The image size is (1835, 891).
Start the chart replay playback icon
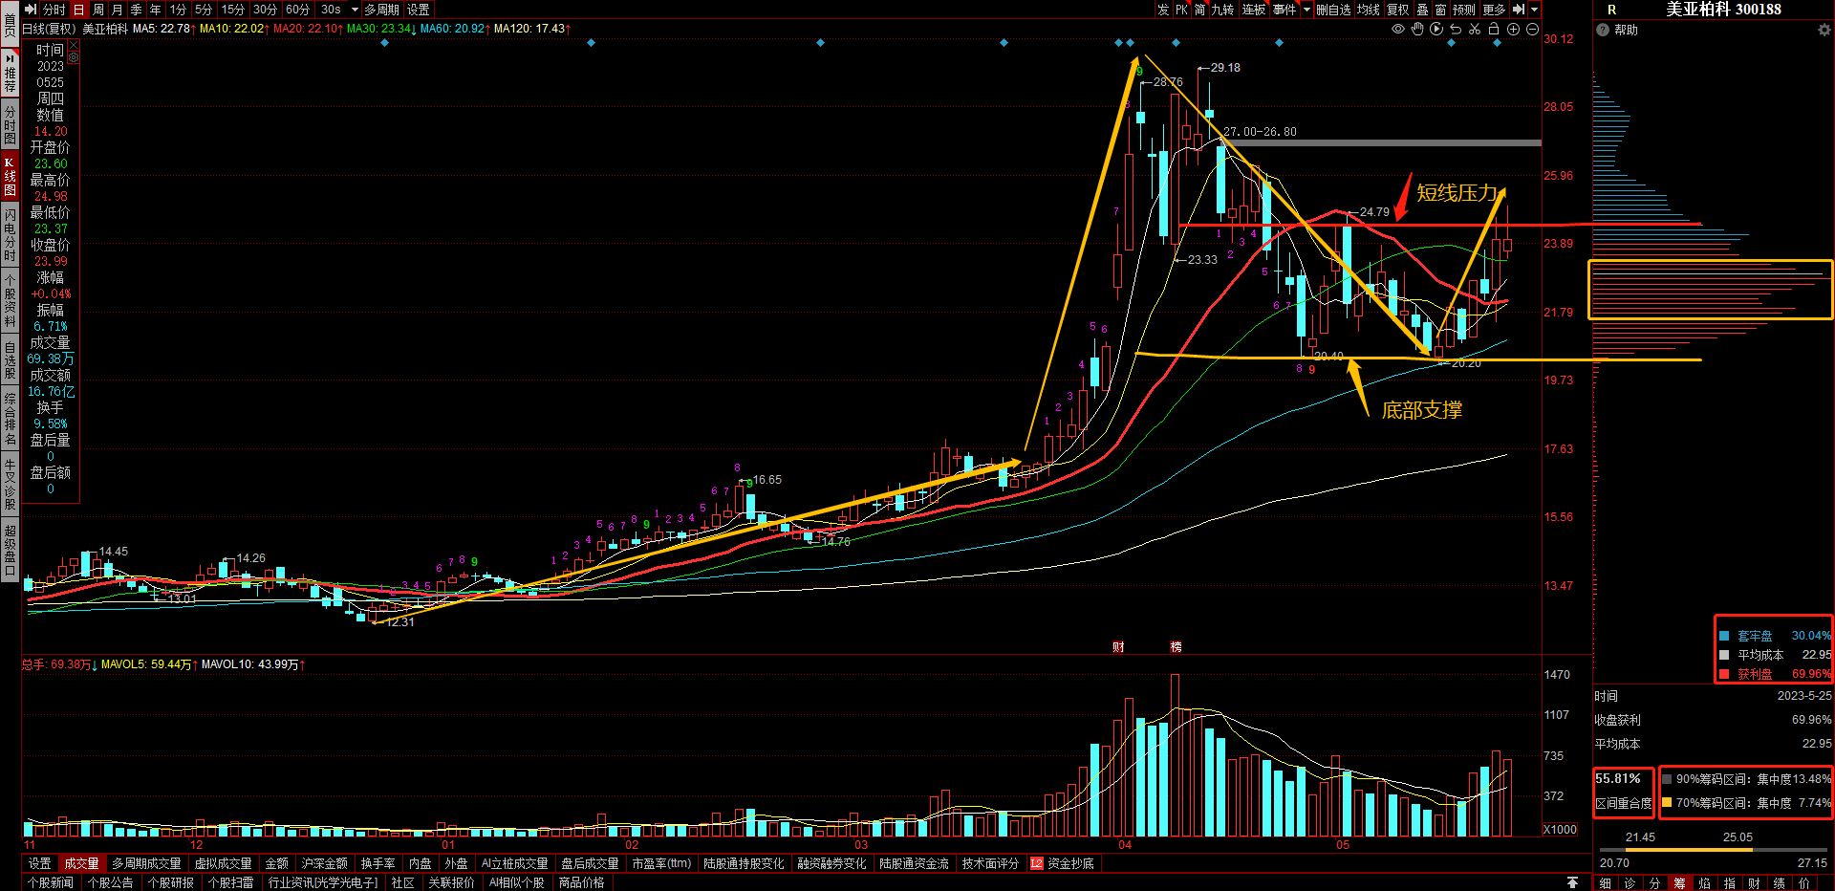point(1436,30)
